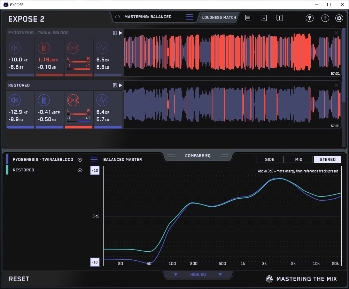
Task: Select the SIDE EQ view
Action: click(x=270, y=160)
